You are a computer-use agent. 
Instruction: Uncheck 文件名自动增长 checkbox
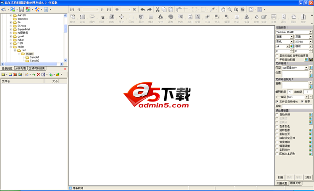[x=277, y=102]
